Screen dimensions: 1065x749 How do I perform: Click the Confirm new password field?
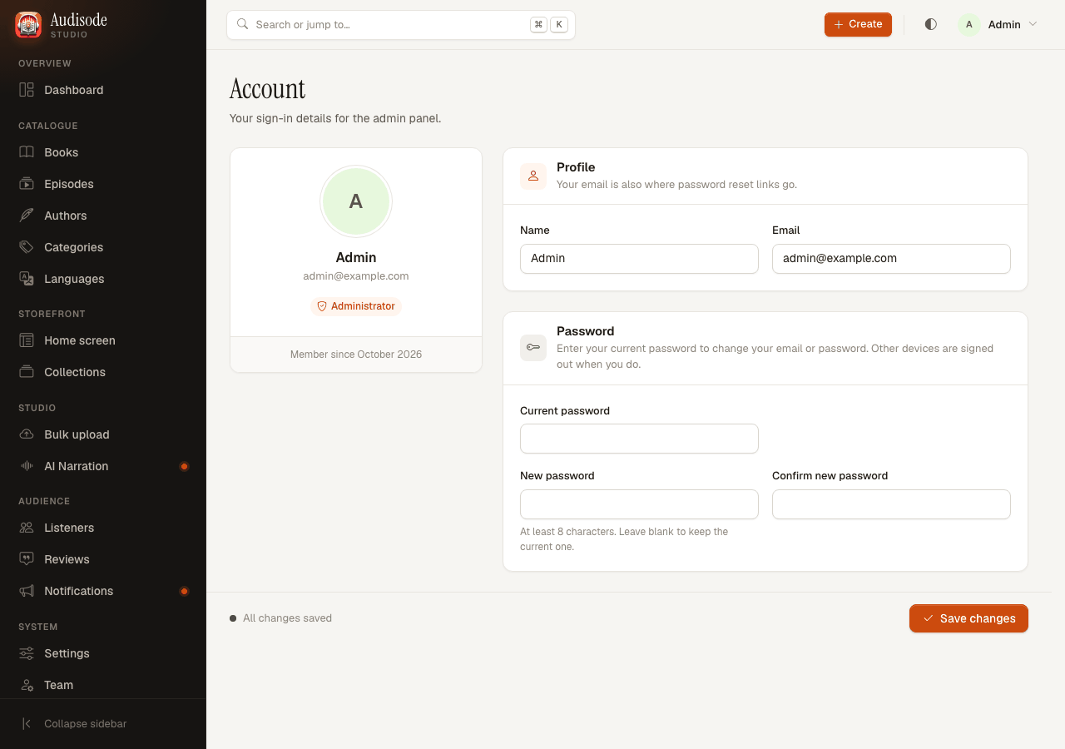[891, 504]
